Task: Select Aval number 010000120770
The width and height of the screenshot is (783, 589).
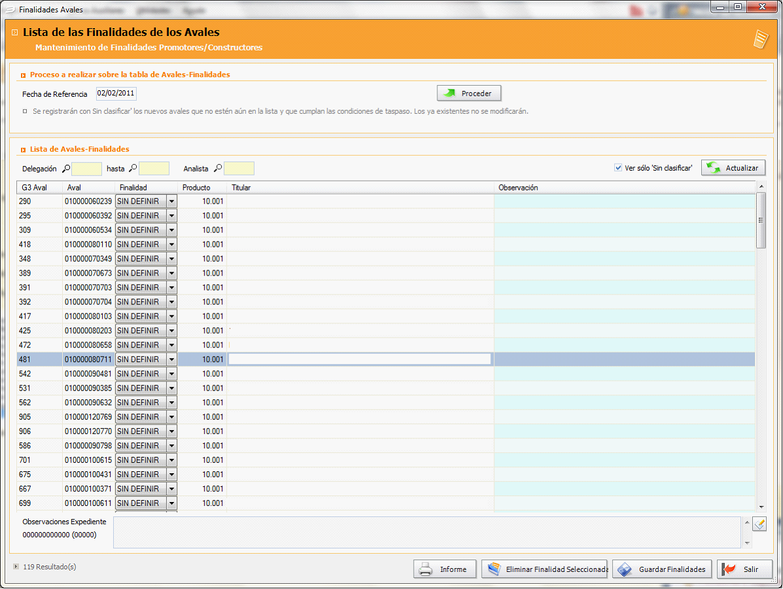Action: click(x=88, y=432)
